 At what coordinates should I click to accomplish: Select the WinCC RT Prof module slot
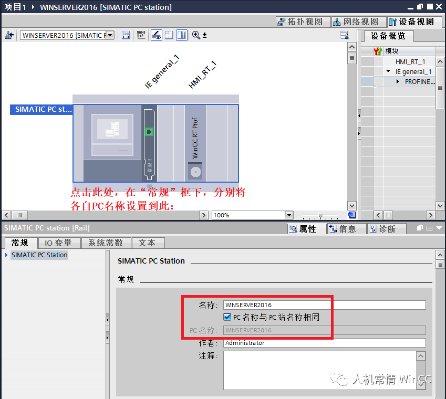coord(195,143)
